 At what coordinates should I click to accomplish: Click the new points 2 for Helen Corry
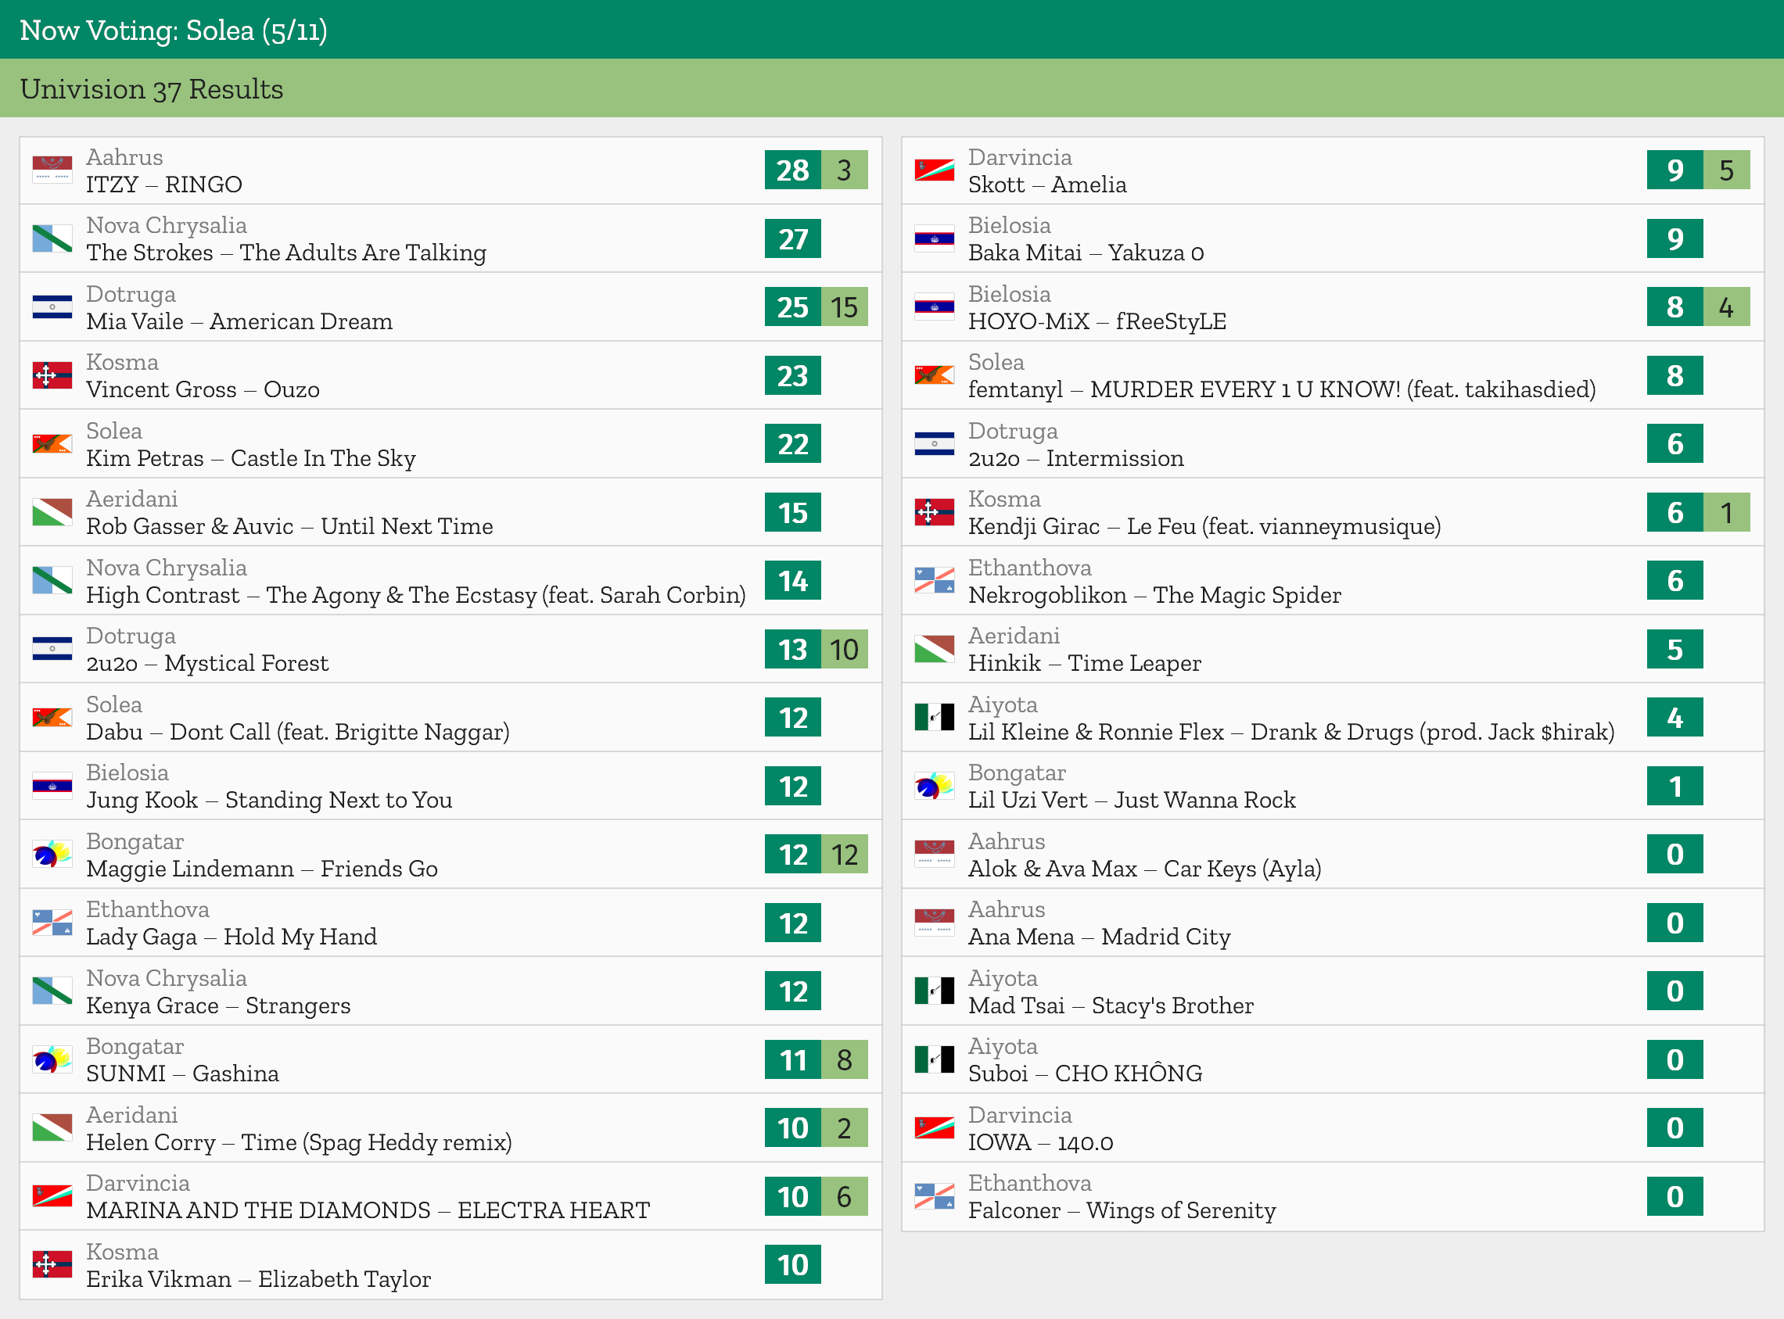[844, 1127]
